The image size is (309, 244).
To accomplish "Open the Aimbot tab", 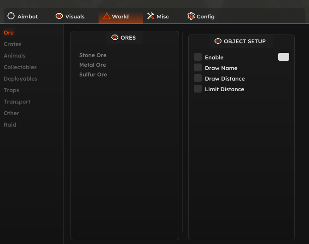I will pos(23,17).
